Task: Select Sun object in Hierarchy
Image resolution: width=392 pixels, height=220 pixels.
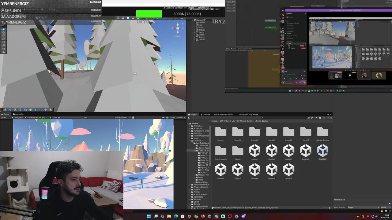Action: coord(200,25)
